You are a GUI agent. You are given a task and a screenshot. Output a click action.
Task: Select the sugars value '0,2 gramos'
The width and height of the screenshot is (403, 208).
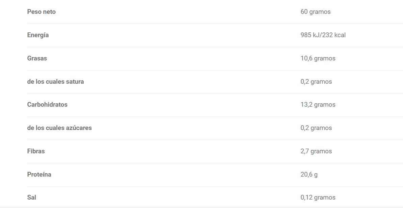[x=316, y=128]
